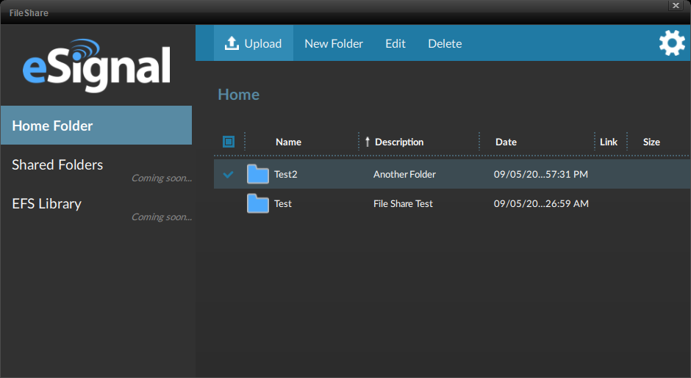The image size is (691, 378).
Task: Click 'Another Folder' description text
Action: click(404, 174)
